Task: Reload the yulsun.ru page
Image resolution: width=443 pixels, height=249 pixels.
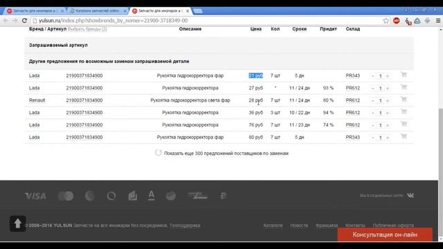Action: pos(25,21)
